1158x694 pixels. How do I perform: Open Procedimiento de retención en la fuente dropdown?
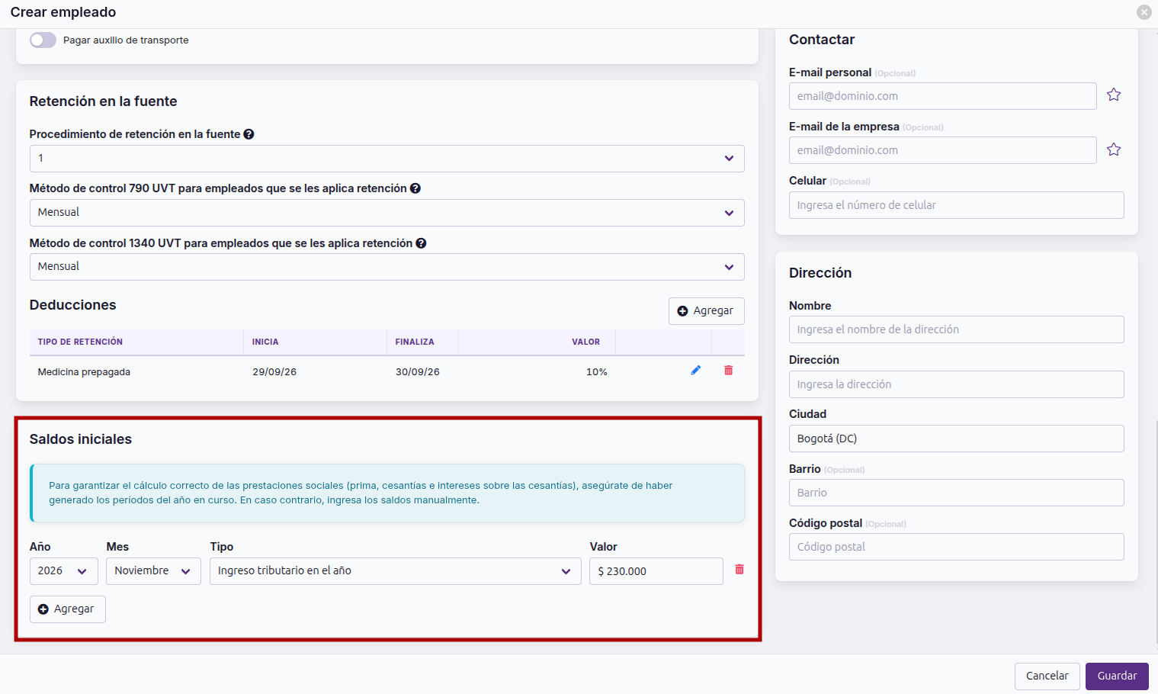coord(387,159)
